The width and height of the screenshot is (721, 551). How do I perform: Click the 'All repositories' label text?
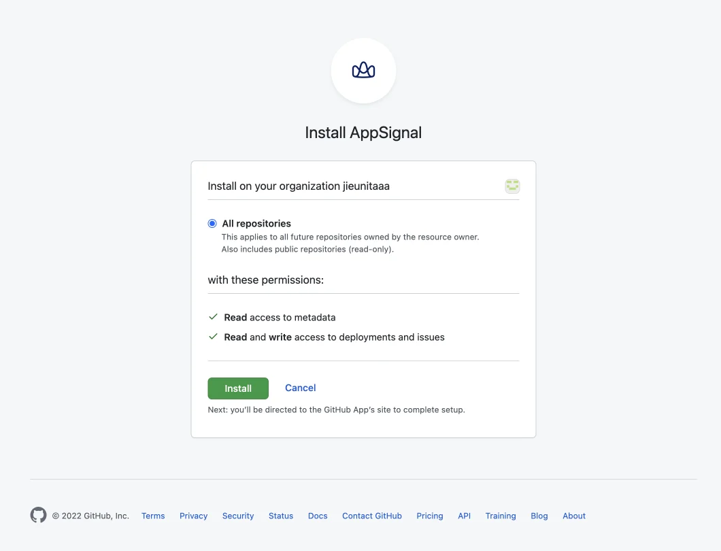click(x=256, y=224)
